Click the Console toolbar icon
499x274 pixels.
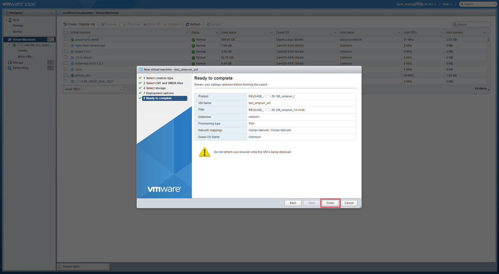[103, 24]
